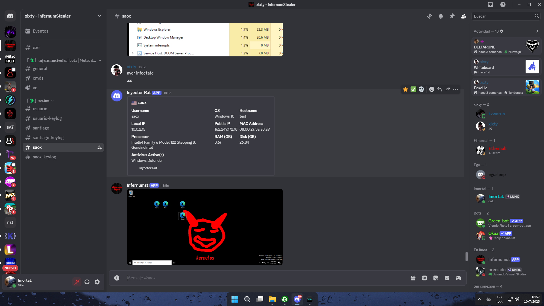Click the Inyector Rat bot name
This screenshot has width=544, height=306.
[x=139, y=93]
